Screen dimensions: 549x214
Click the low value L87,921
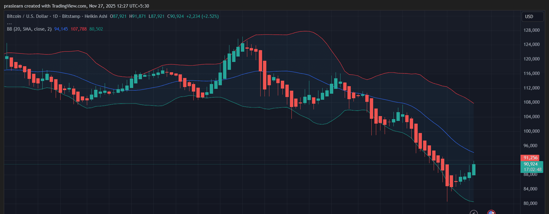pos(156,16)
